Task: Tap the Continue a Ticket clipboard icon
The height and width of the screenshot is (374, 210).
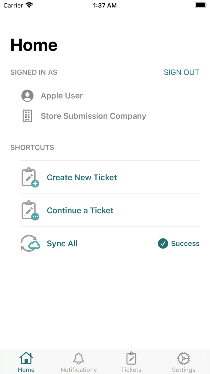Action: (x=30, y=210)
